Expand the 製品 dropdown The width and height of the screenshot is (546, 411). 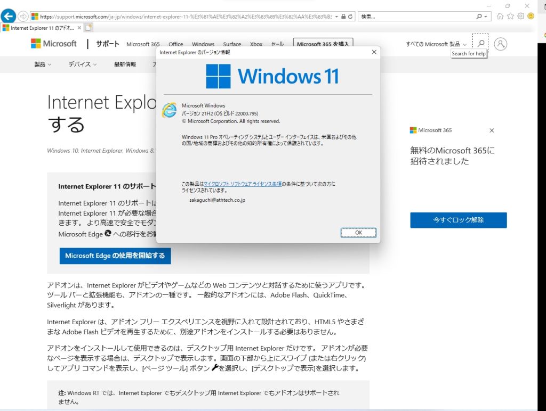coord(42,63)
